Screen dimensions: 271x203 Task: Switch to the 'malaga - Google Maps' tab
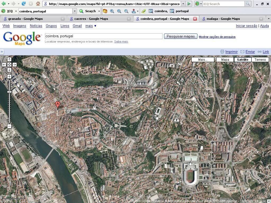tap(223, 19)
